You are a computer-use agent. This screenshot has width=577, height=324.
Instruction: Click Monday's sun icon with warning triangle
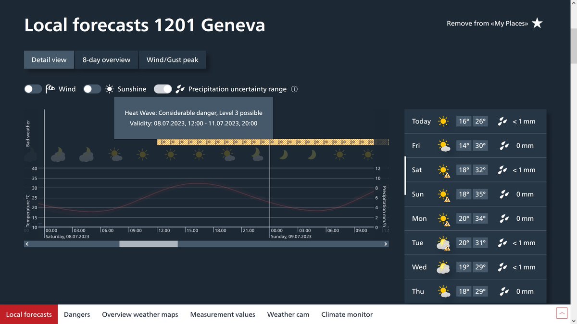coord(444,218)
